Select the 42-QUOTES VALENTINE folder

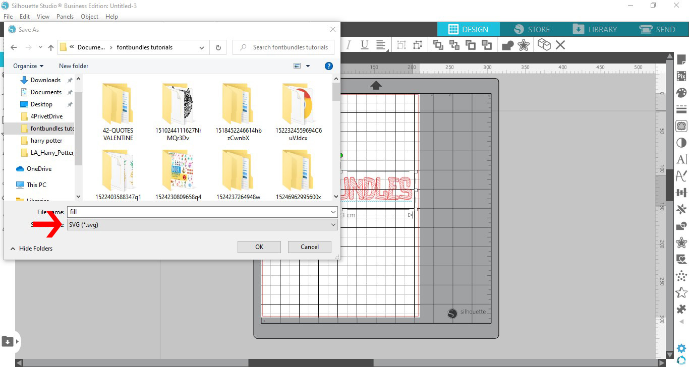[x=118, y=112]
